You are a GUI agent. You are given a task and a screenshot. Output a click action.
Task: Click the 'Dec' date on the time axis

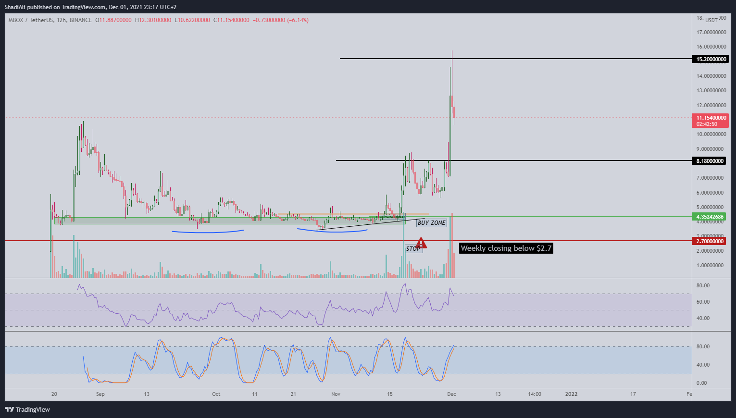point(451,394)
